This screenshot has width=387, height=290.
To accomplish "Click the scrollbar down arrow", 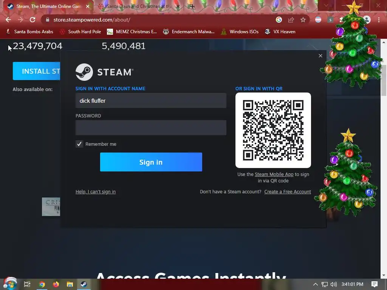I will (x=384, y=275).
